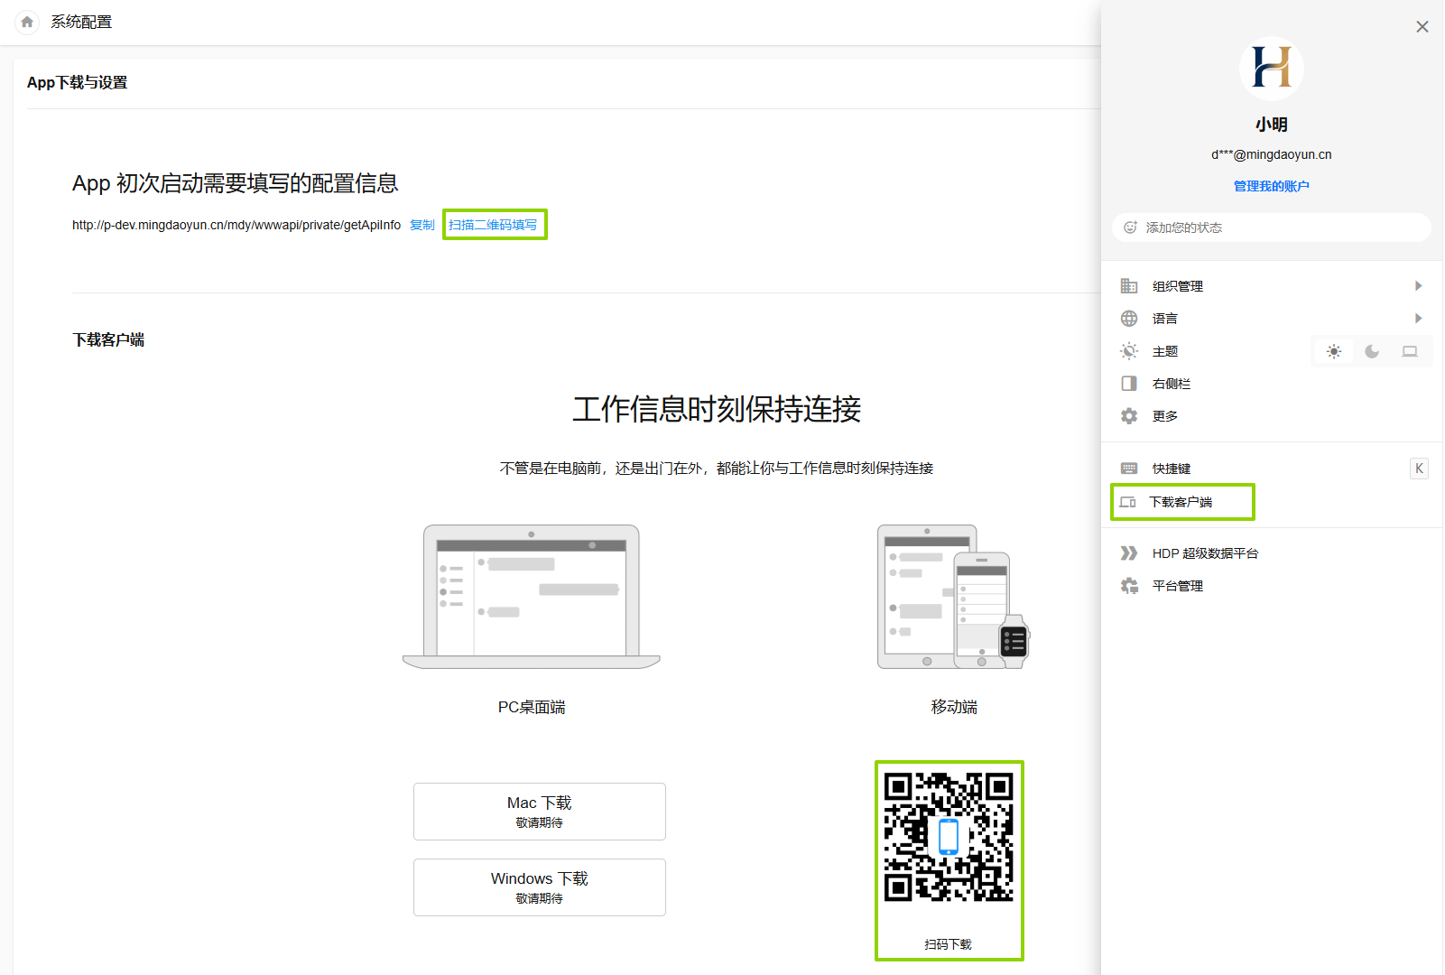This screenshot has height=975, width=1445.
Task: Click the QR code for mobile download
Action: (949, 837)
